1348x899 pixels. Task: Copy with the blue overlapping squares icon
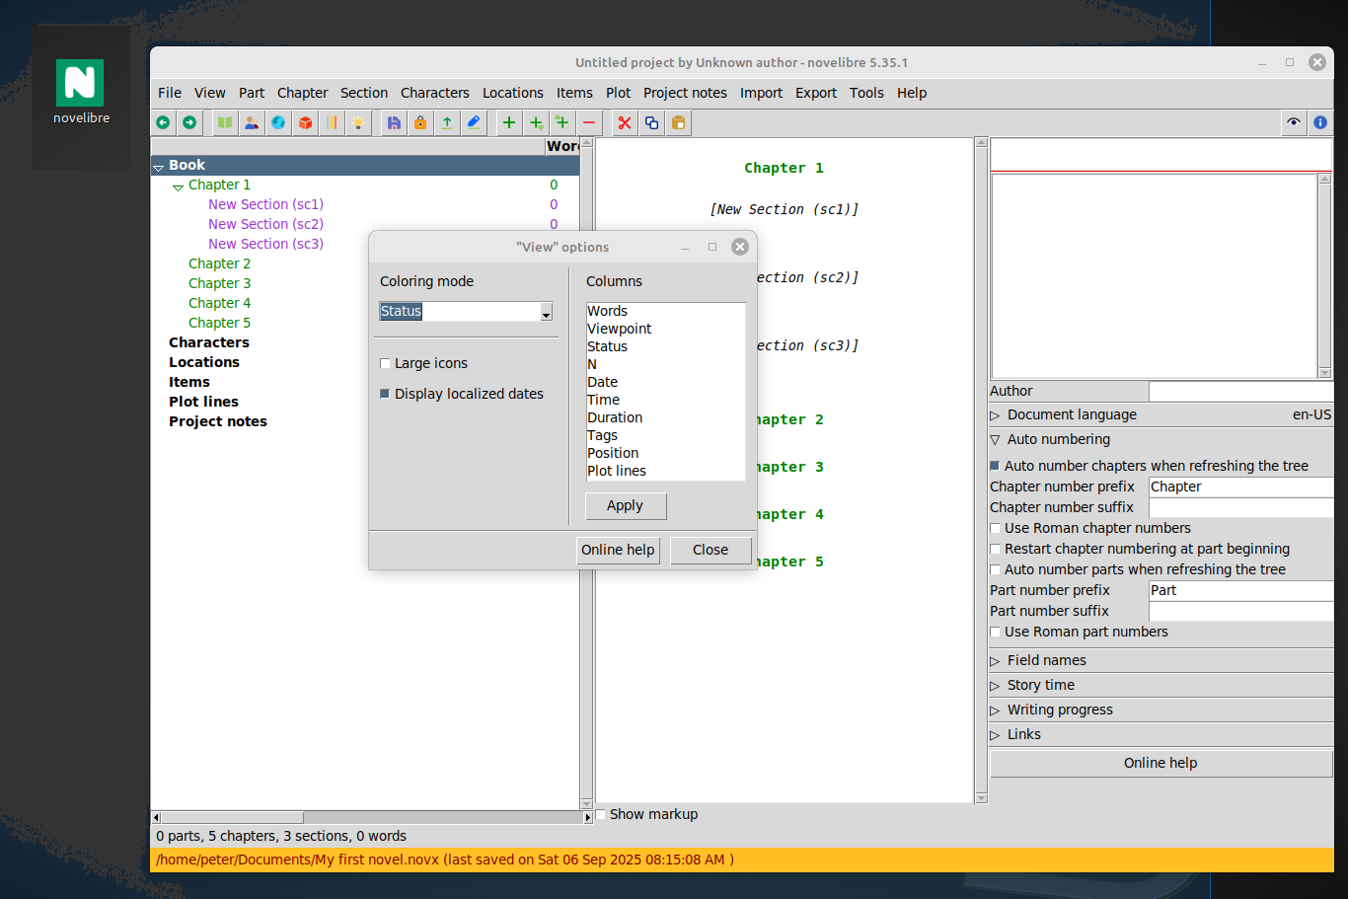click(x=651, y=123)
